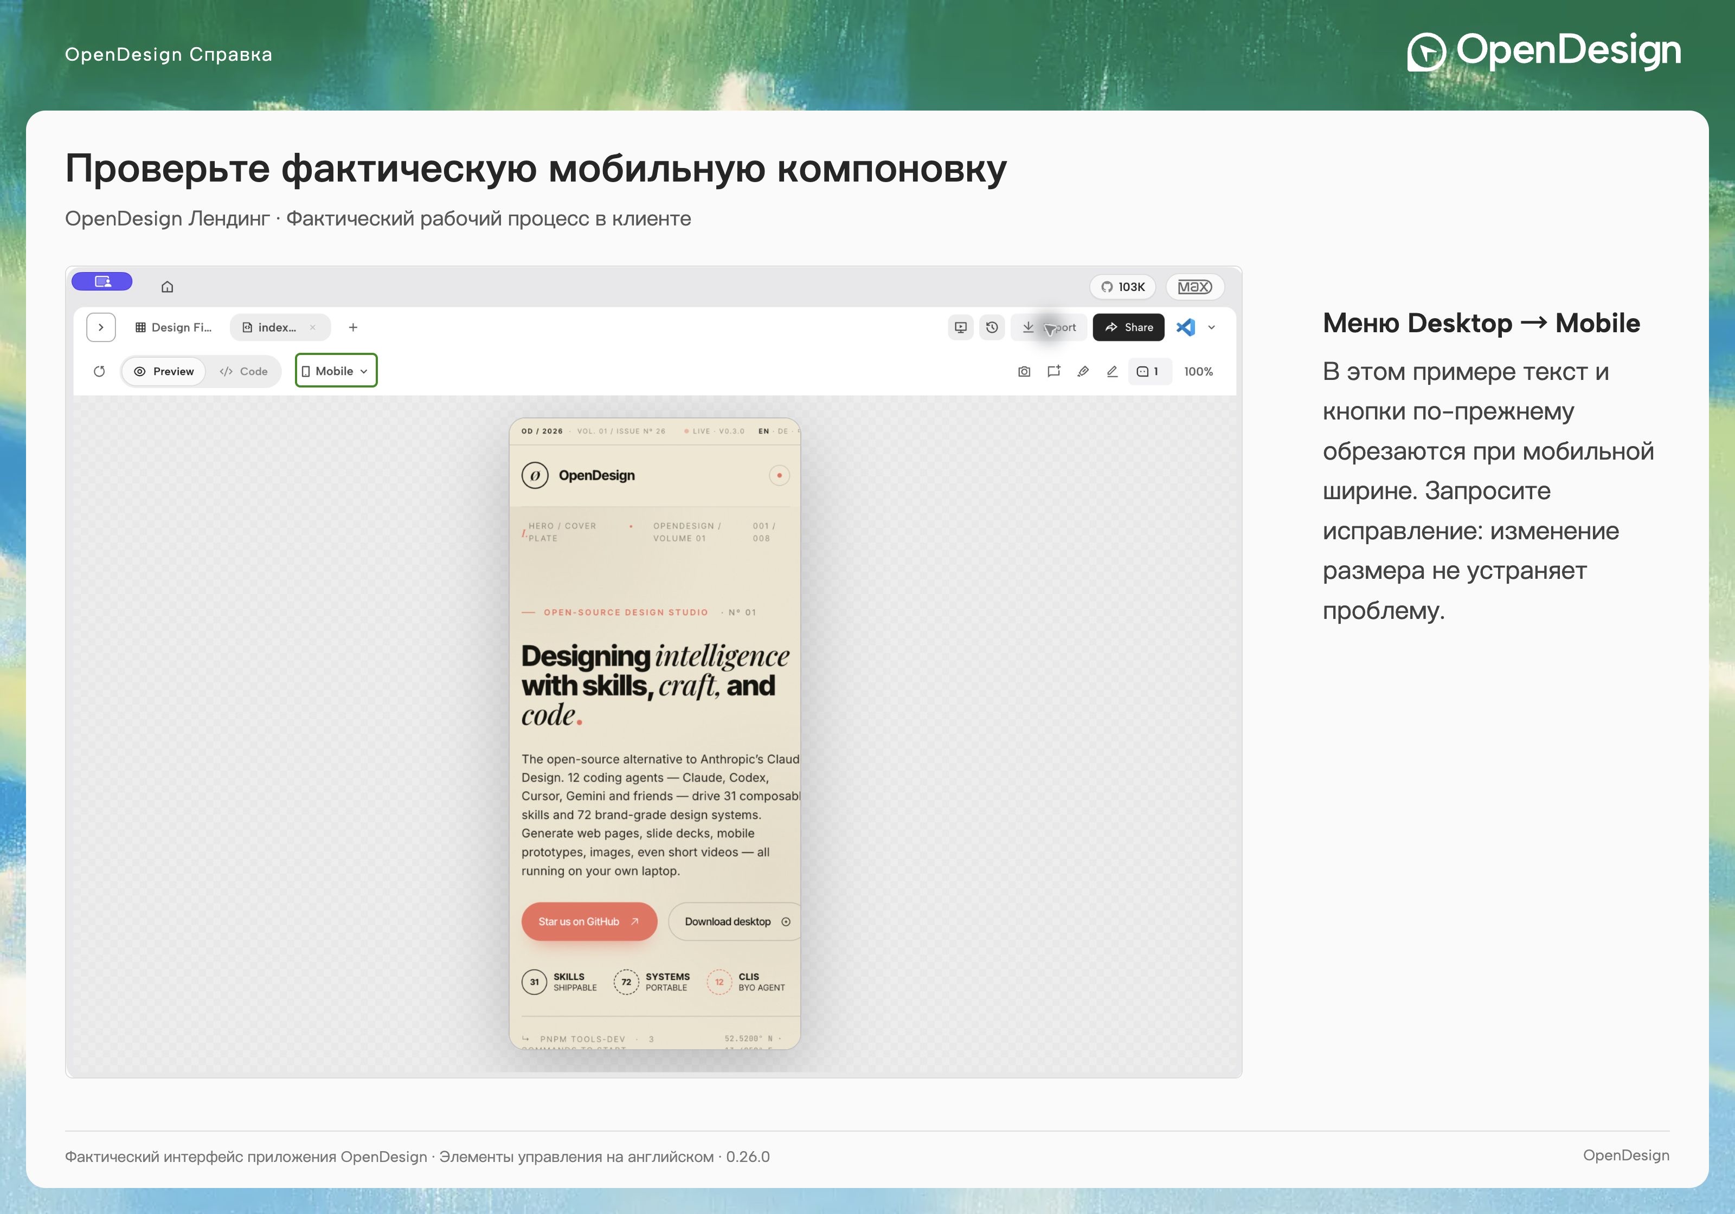Go to home via house icon

(167, 286)
